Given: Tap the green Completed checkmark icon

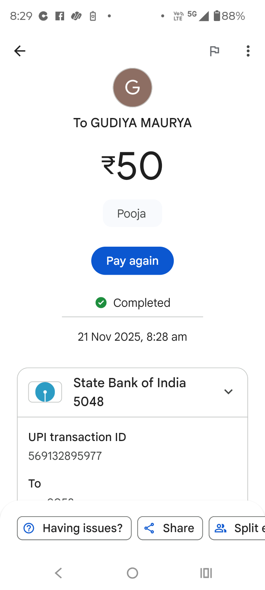Looking at the screenshot, I should pos(101,303).
